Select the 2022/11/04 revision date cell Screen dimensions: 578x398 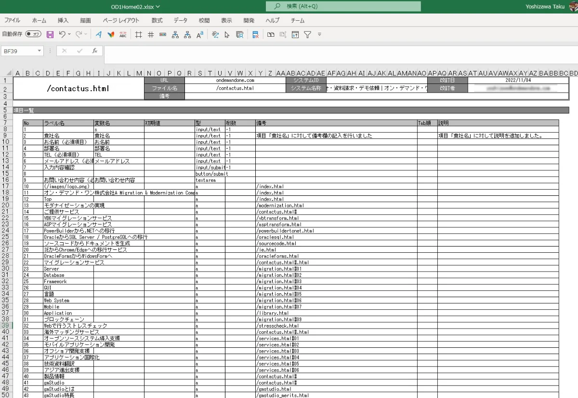518,80
